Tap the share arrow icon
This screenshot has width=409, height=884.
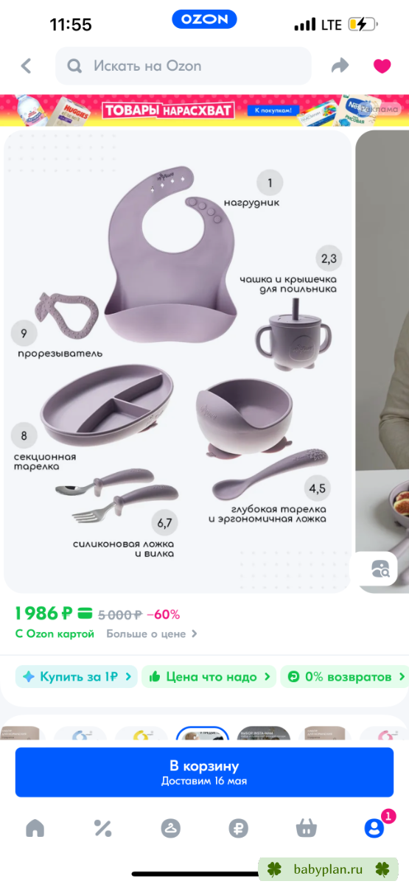point(340,66)
